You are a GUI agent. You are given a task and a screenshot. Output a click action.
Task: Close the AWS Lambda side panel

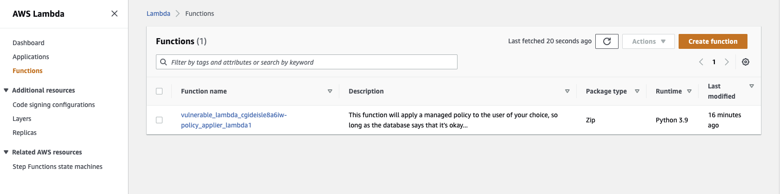click(114, 13)
